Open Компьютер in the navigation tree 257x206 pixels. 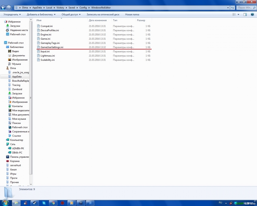(16, 140)
